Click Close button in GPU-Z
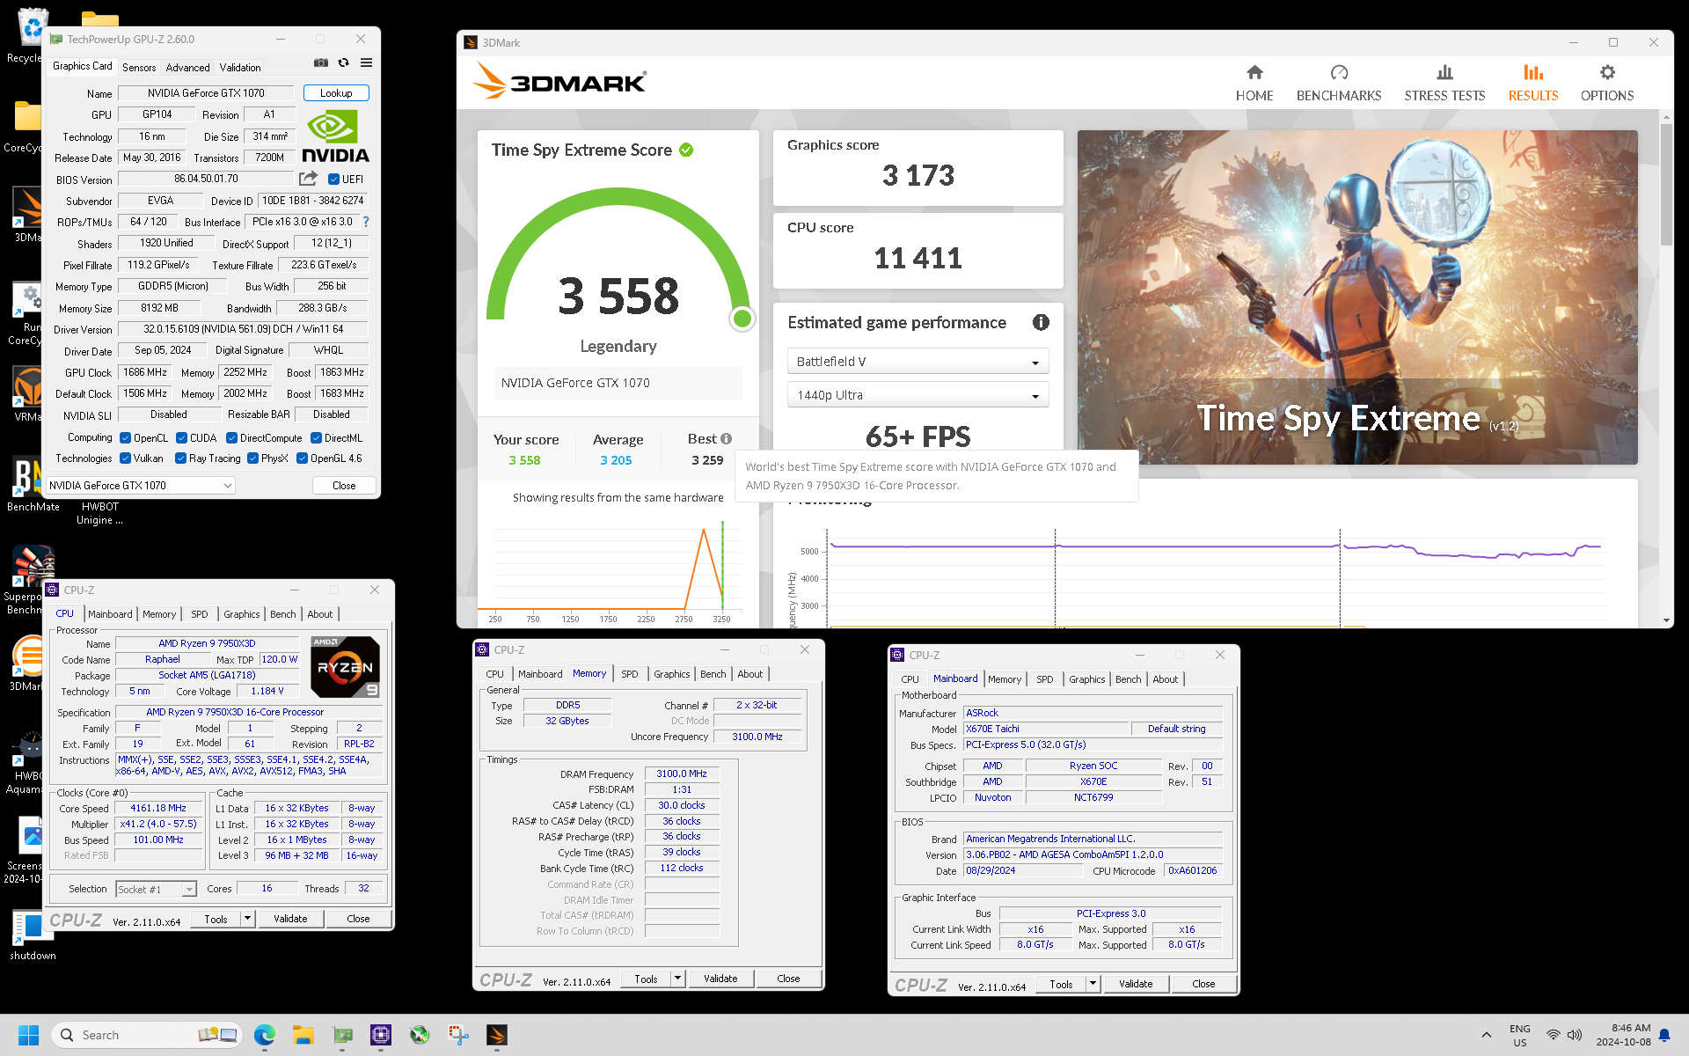 coord(344,485)
